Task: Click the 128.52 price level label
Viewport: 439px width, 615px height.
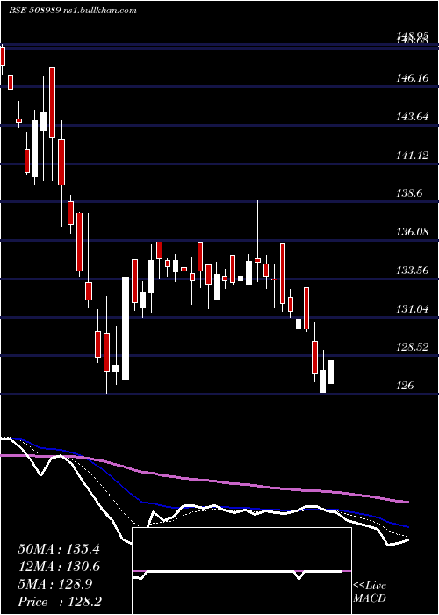Action: (x=411, y=347)
